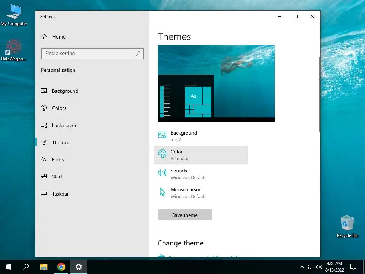
Task: Click the Settings gear on taskbar
Action: click(x=79, y=267)
